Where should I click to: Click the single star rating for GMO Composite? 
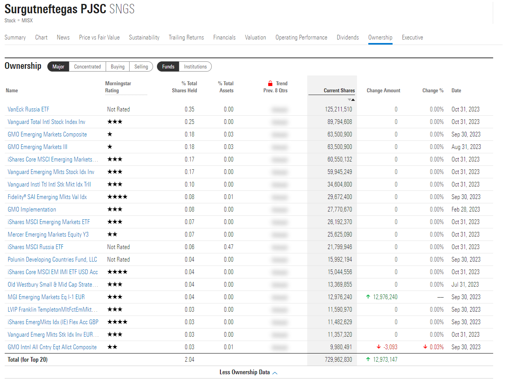(x=110, y=134)
